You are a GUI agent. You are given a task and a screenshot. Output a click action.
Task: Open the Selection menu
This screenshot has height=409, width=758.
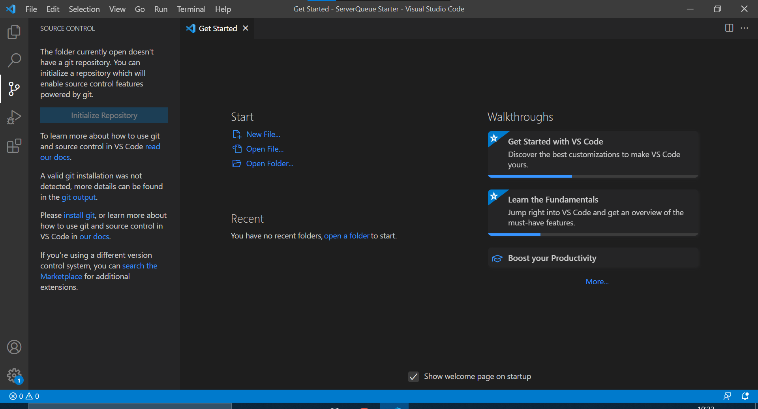pos(84,9)
